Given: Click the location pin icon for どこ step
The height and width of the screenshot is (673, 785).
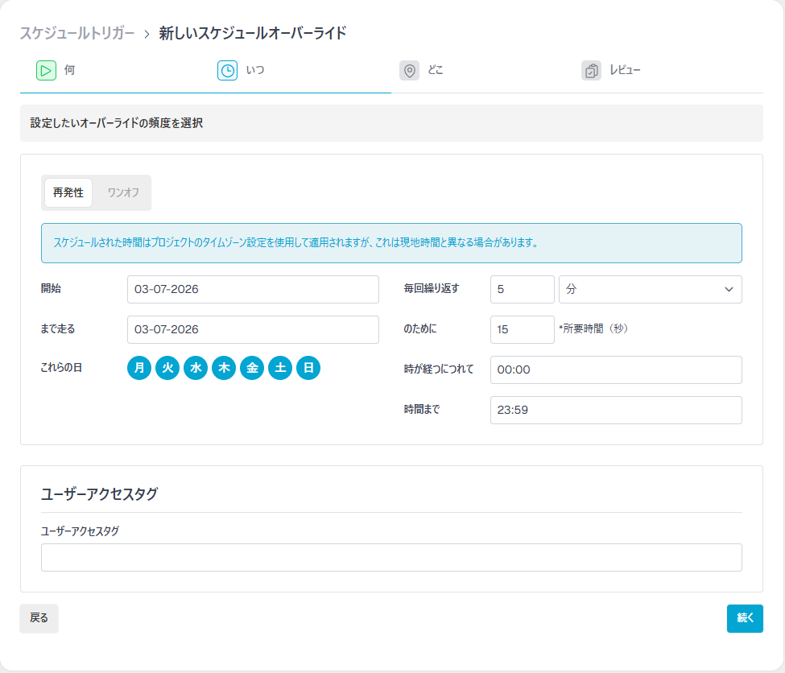Looking at the screenshot, I should (410, 71).
